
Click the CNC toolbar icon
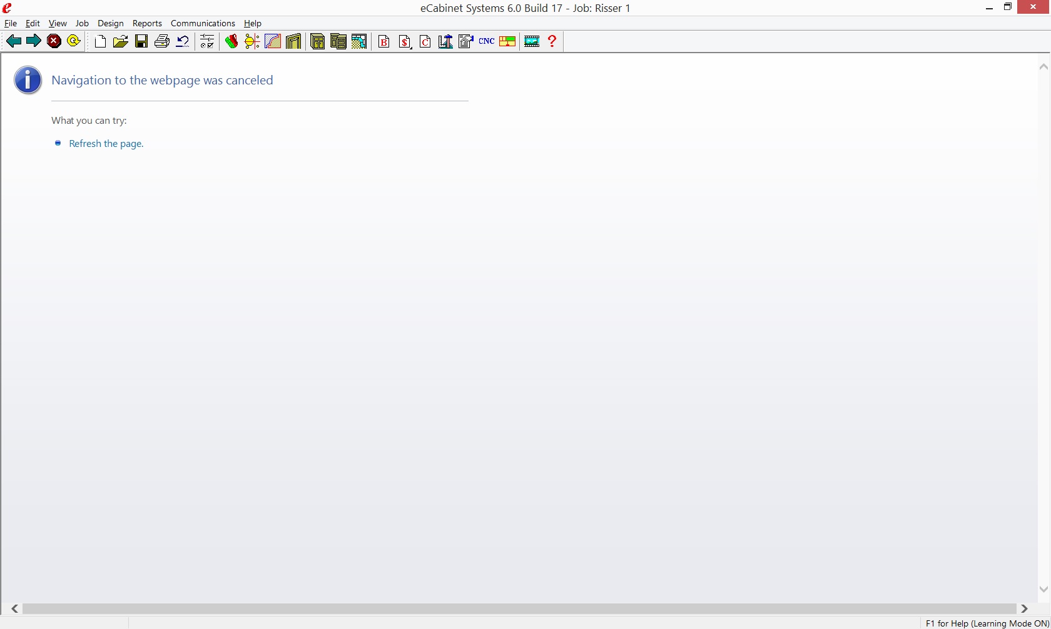click(x=487, y=41)
